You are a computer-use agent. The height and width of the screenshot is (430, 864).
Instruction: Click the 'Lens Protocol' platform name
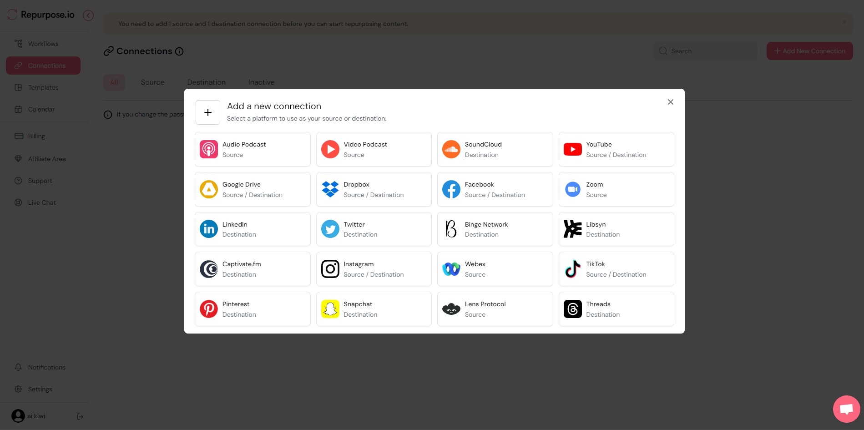tap(485, 304)
